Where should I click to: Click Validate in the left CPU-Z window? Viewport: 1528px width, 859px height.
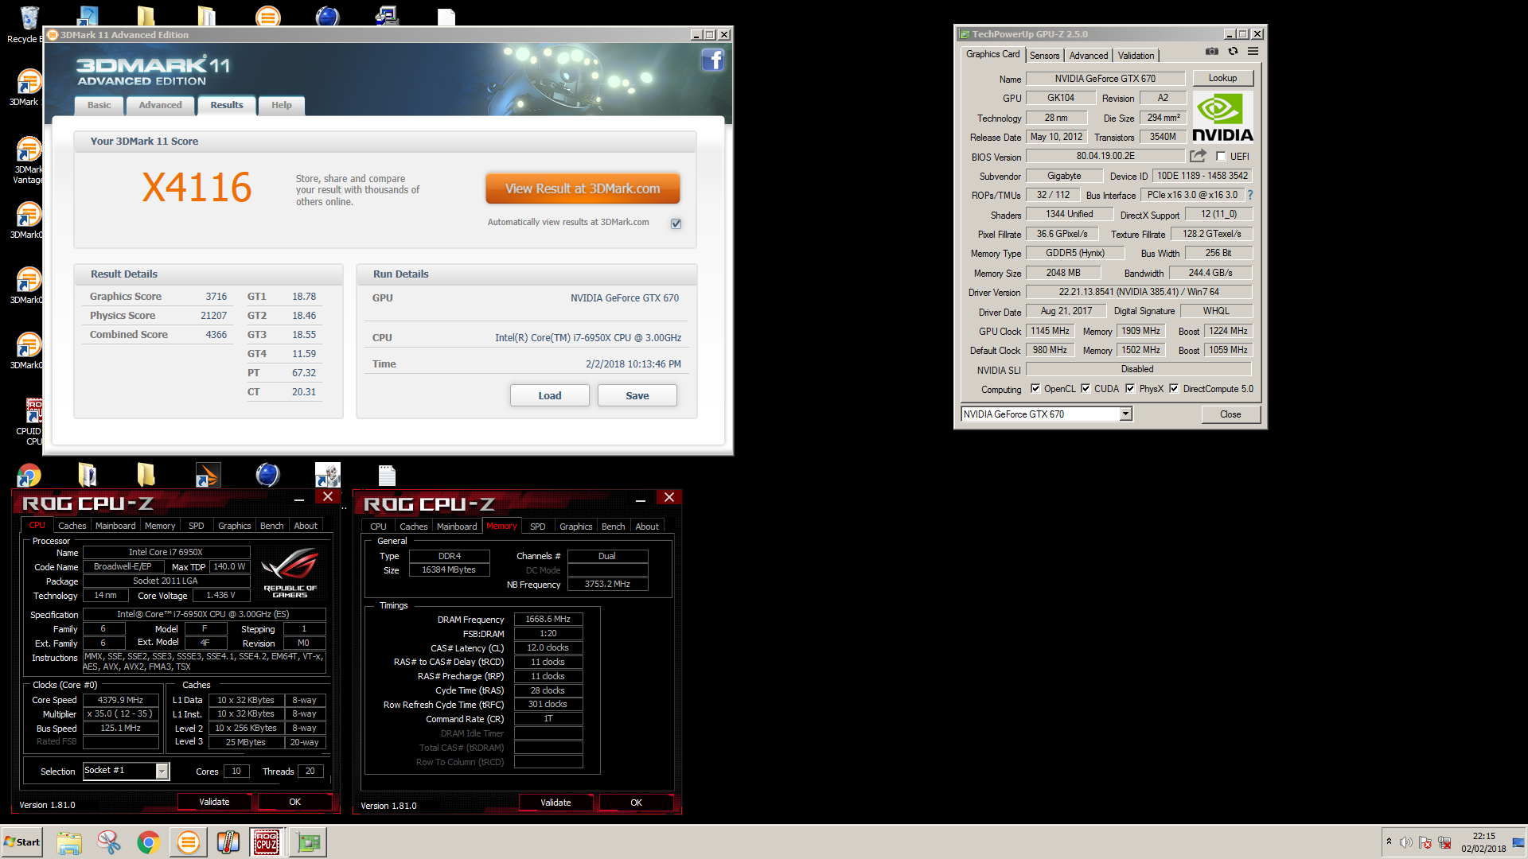[x=214, y=802]
